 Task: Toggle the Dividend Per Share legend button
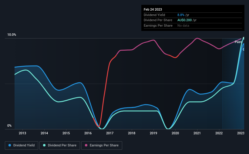click(x=60, y=146)
